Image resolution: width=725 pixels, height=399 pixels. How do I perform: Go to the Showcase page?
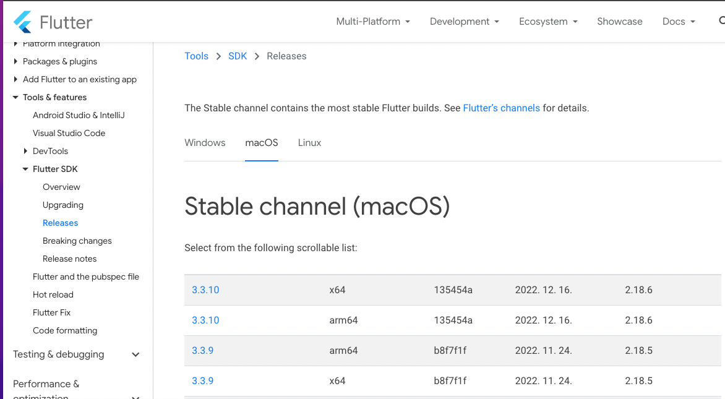point(620,22)
